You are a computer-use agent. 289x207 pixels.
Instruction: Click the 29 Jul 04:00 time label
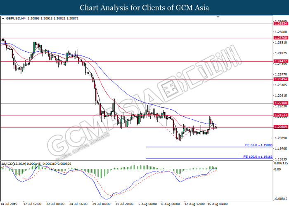102,204
